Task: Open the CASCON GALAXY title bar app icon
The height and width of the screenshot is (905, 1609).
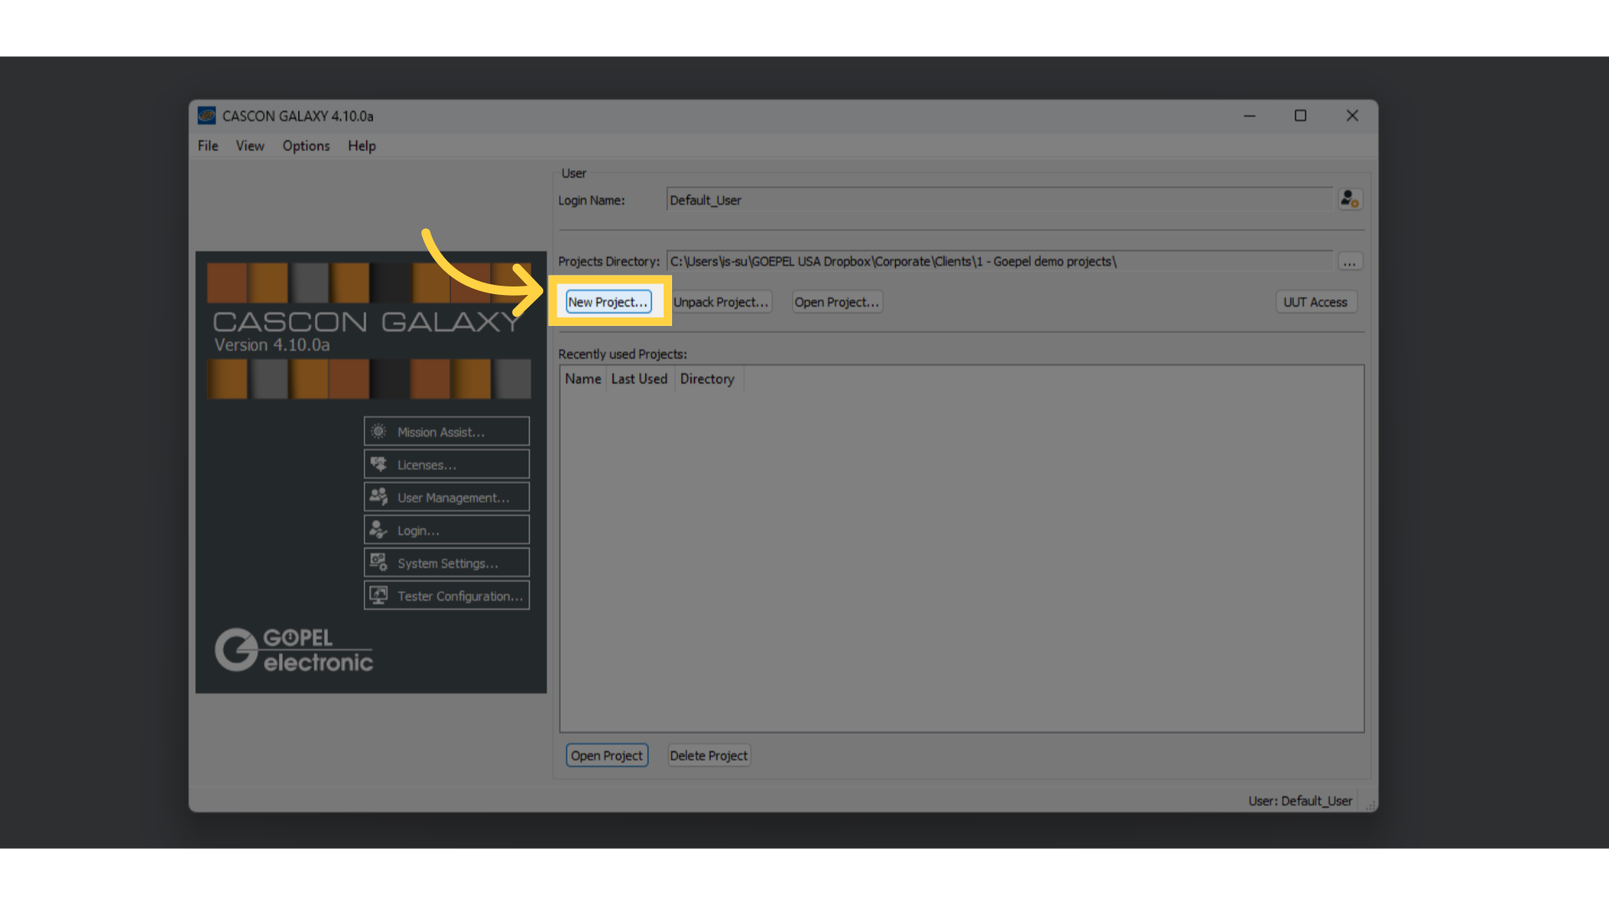Action: tap(207, 116)
